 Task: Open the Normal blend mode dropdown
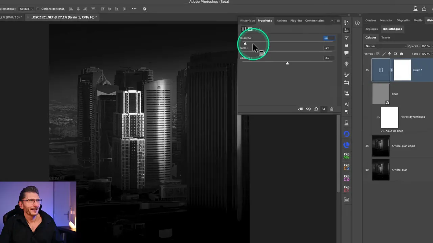[386, 46]
